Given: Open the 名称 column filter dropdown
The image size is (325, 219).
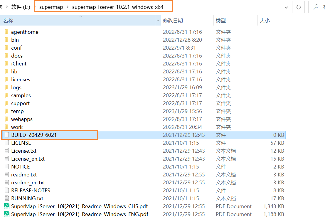Looking at the screenshot, I should coord(158,21).
